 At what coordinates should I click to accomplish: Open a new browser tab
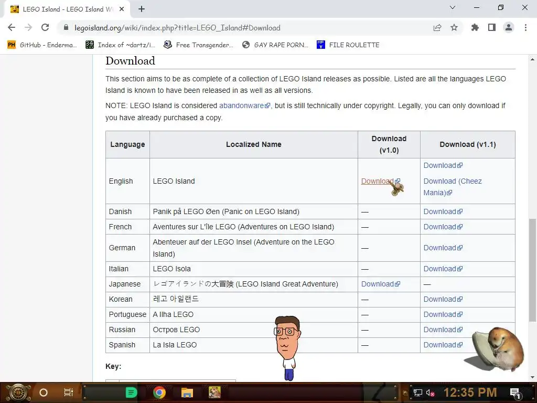click(142, 9)
